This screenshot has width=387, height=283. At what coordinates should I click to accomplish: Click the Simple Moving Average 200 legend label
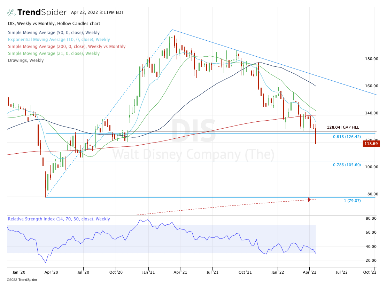[x=67, y=47]
